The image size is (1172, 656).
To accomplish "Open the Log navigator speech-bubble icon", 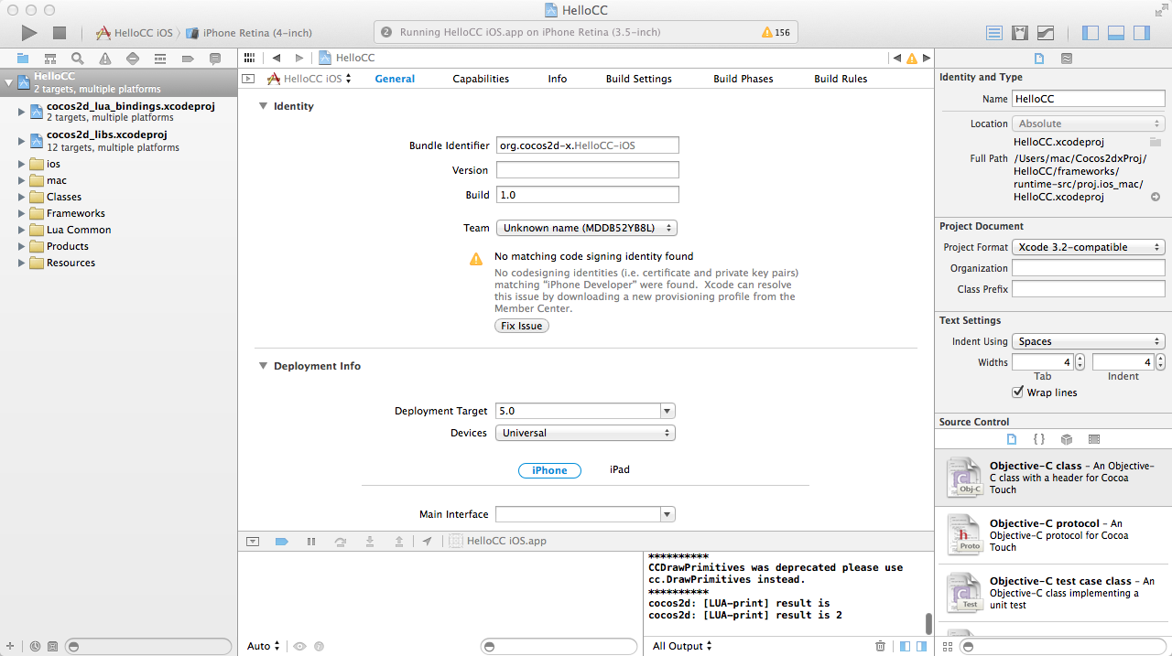I will (215, 59).
